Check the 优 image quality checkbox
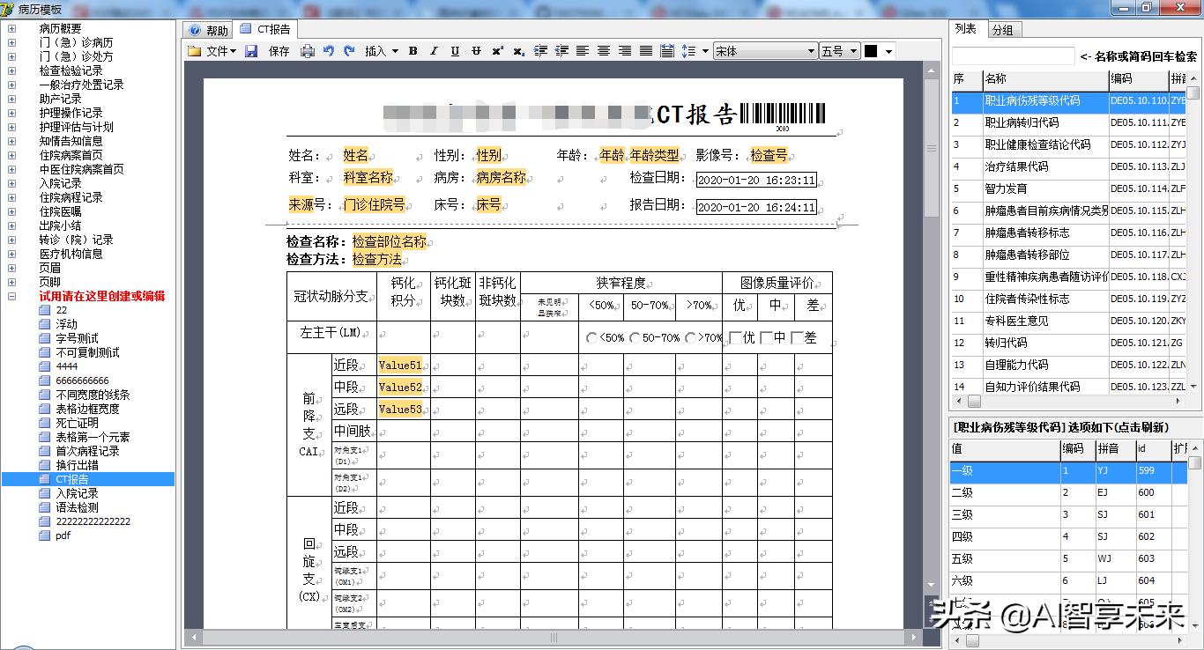The height and width of the screenshot is (650, 1204). click(x=735, y=338)
